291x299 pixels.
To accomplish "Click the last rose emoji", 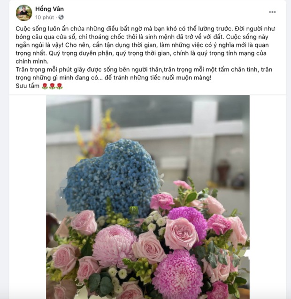I will [x=60, y=86].
